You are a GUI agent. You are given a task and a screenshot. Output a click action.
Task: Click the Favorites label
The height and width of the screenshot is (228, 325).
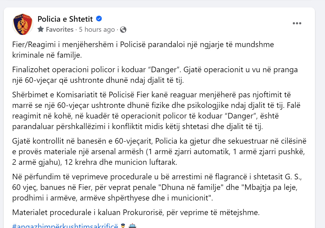tap(60, 29)
